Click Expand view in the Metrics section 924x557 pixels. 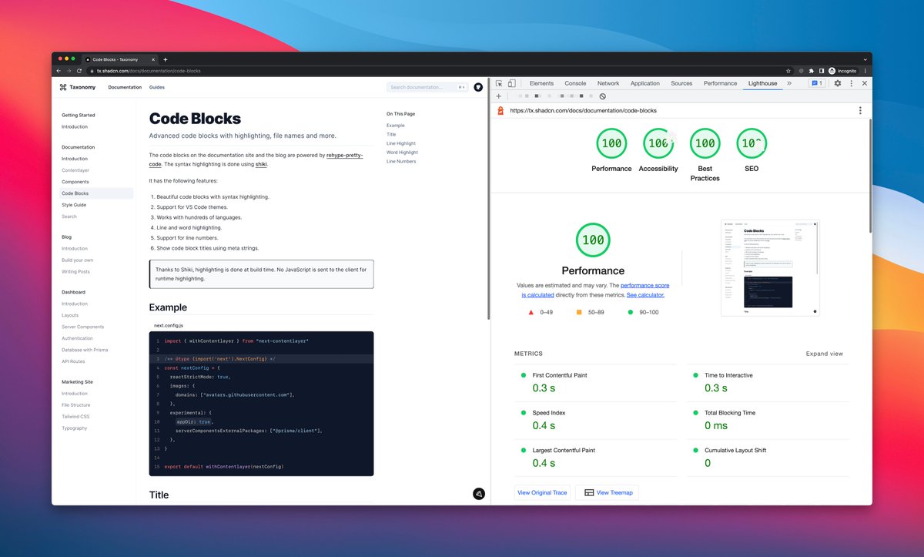825,354
